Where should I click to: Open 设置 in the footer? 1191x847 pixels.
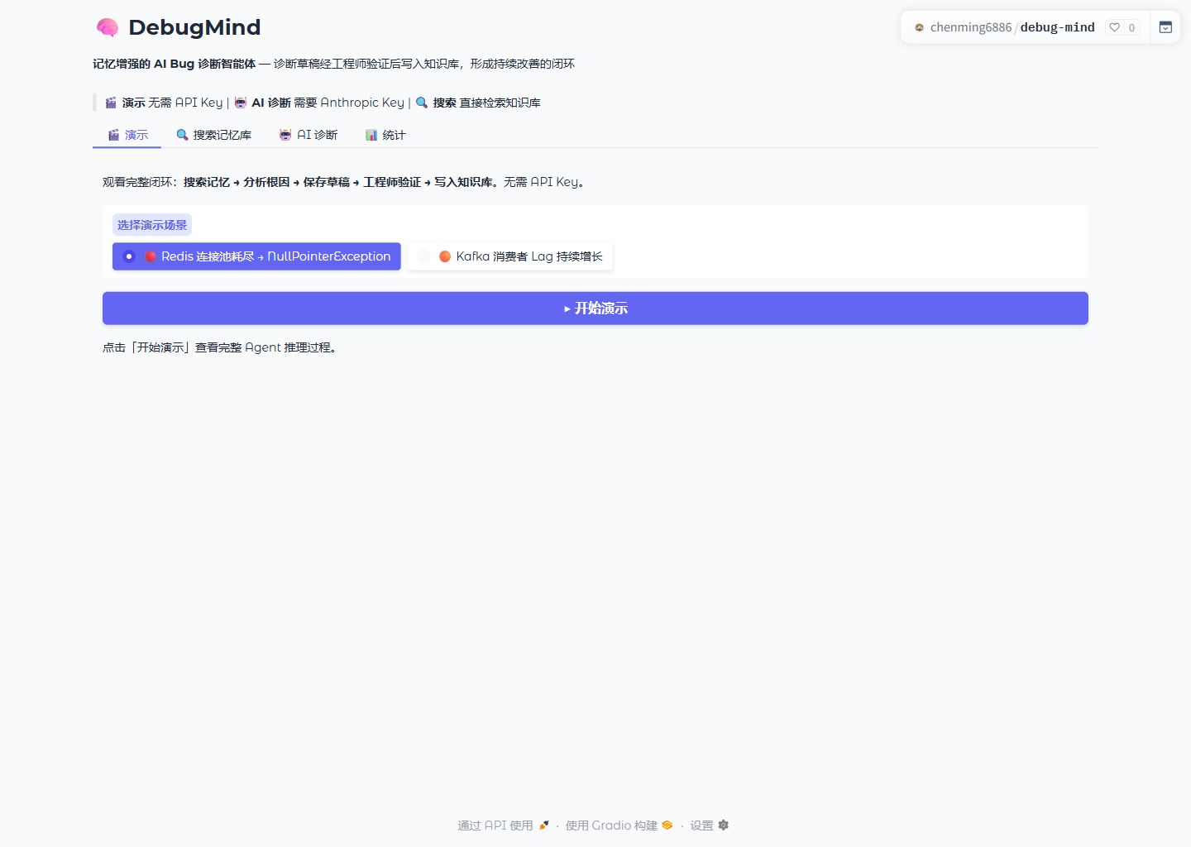(710, 825)
